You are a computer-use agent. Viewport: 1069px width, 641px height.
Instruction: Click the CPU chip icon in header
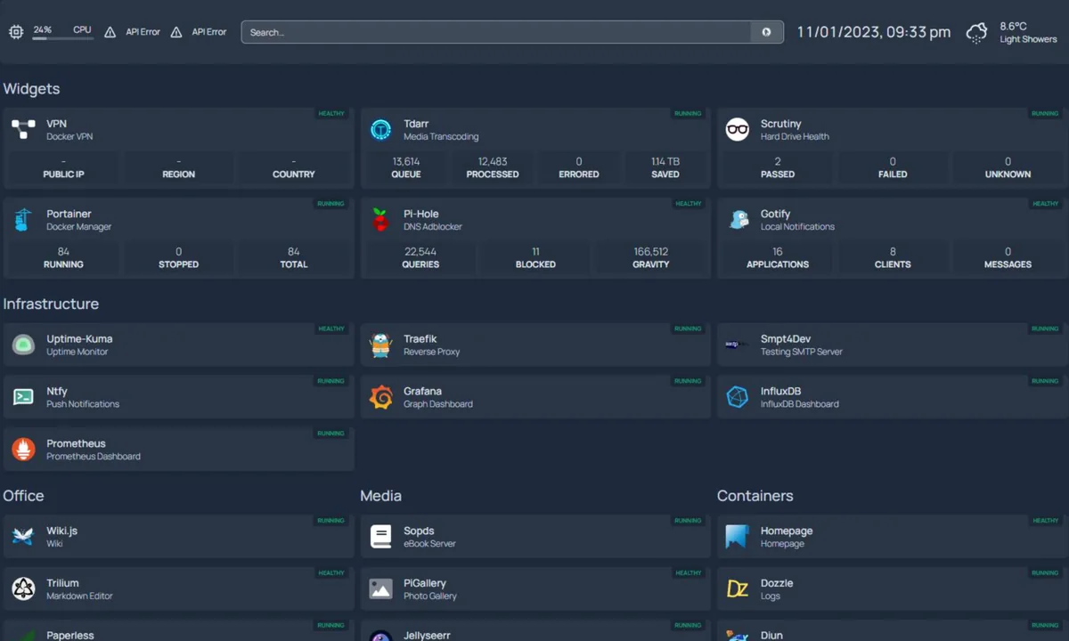coord(16,32)
